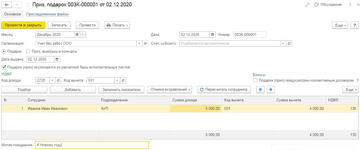Toggle предусмотрен коллективным договором checkbox
The image size is (362, 150).
tap(255, 80)
